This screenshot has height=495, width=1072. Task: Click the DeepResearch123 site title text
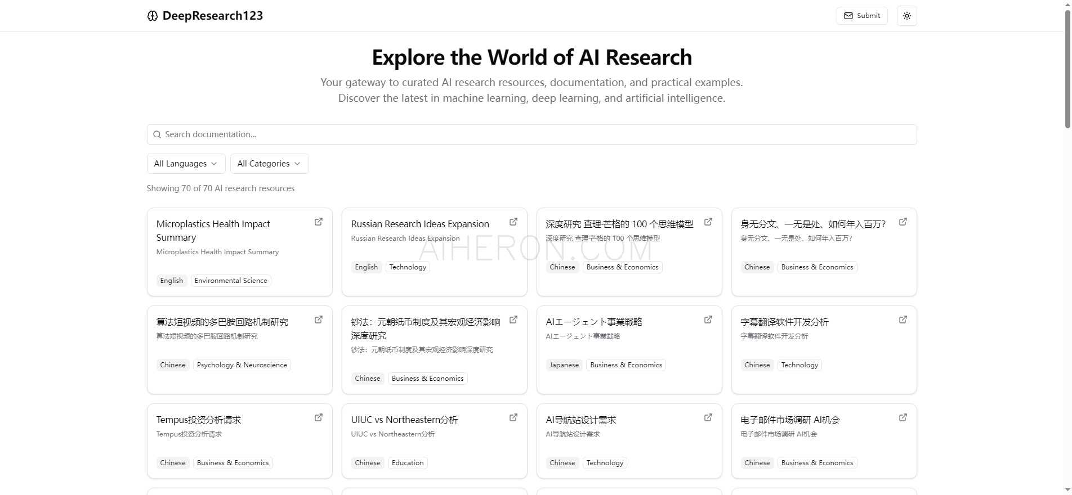[x=213, y=16]
